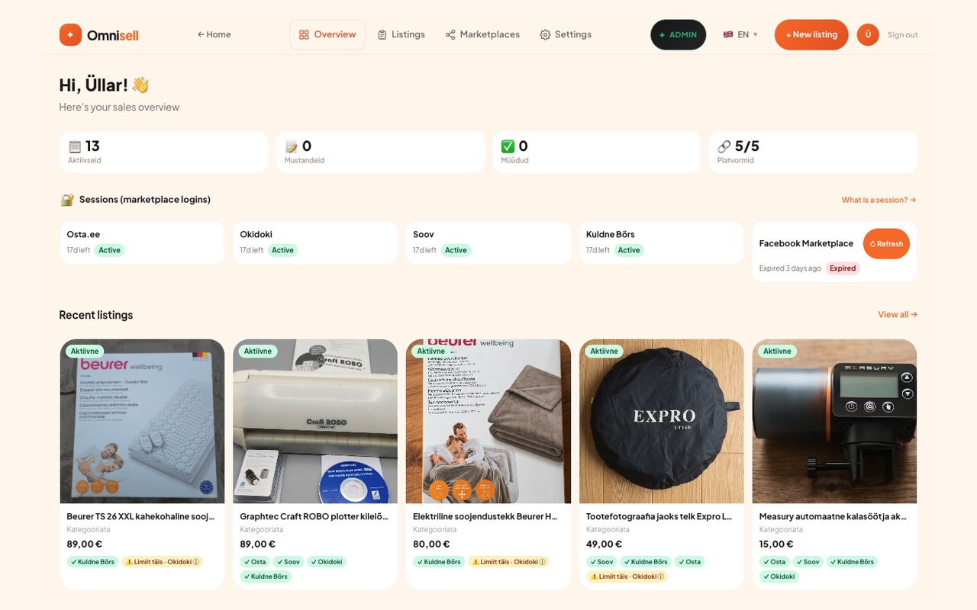Refresh the Facebook Marketplace session
Viewport: 977px width, 610px height.
click(x=886, y=244)
